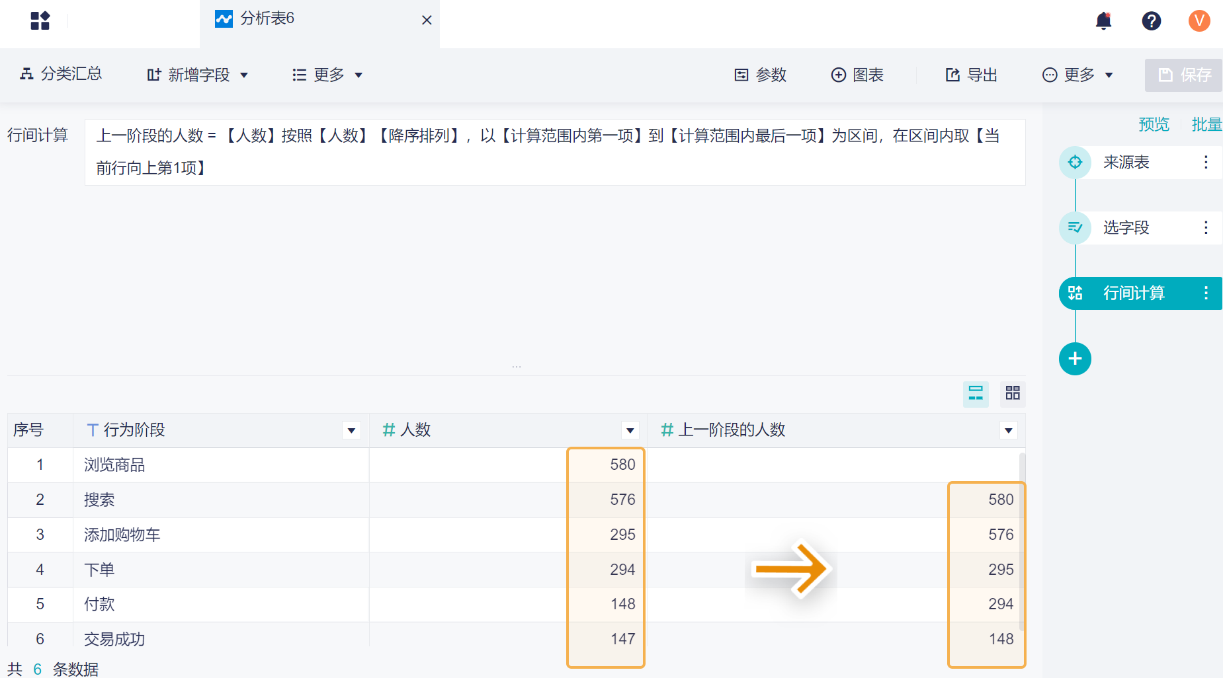This screenshot has height=678, width=1223.
Task: Select the 选字段 step
Action: pyautogui.click(x=1140, y=227)
